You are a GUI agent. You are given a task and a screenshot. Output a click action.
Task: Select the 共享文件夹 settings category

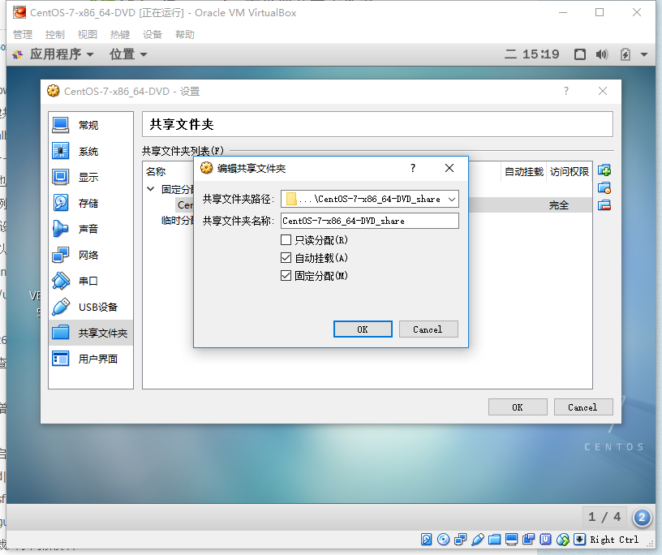coord(90,333)
